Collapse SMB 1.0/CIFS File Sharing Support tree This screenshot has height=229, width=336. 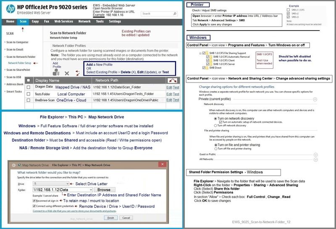200,53
